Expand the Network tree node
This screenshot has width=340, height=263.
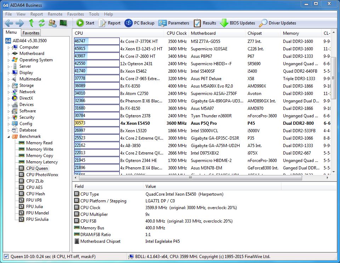point(8,92)
